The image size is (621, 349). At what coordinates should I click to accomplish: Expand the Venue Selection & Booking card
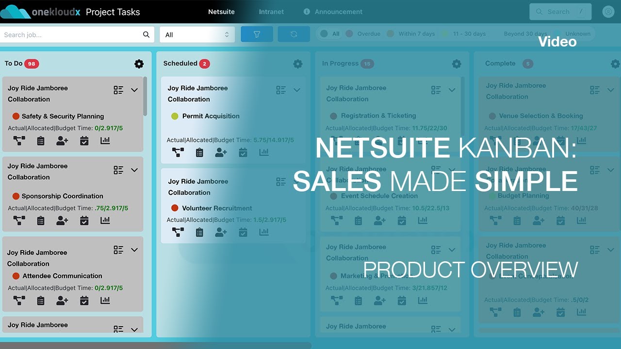610,90
